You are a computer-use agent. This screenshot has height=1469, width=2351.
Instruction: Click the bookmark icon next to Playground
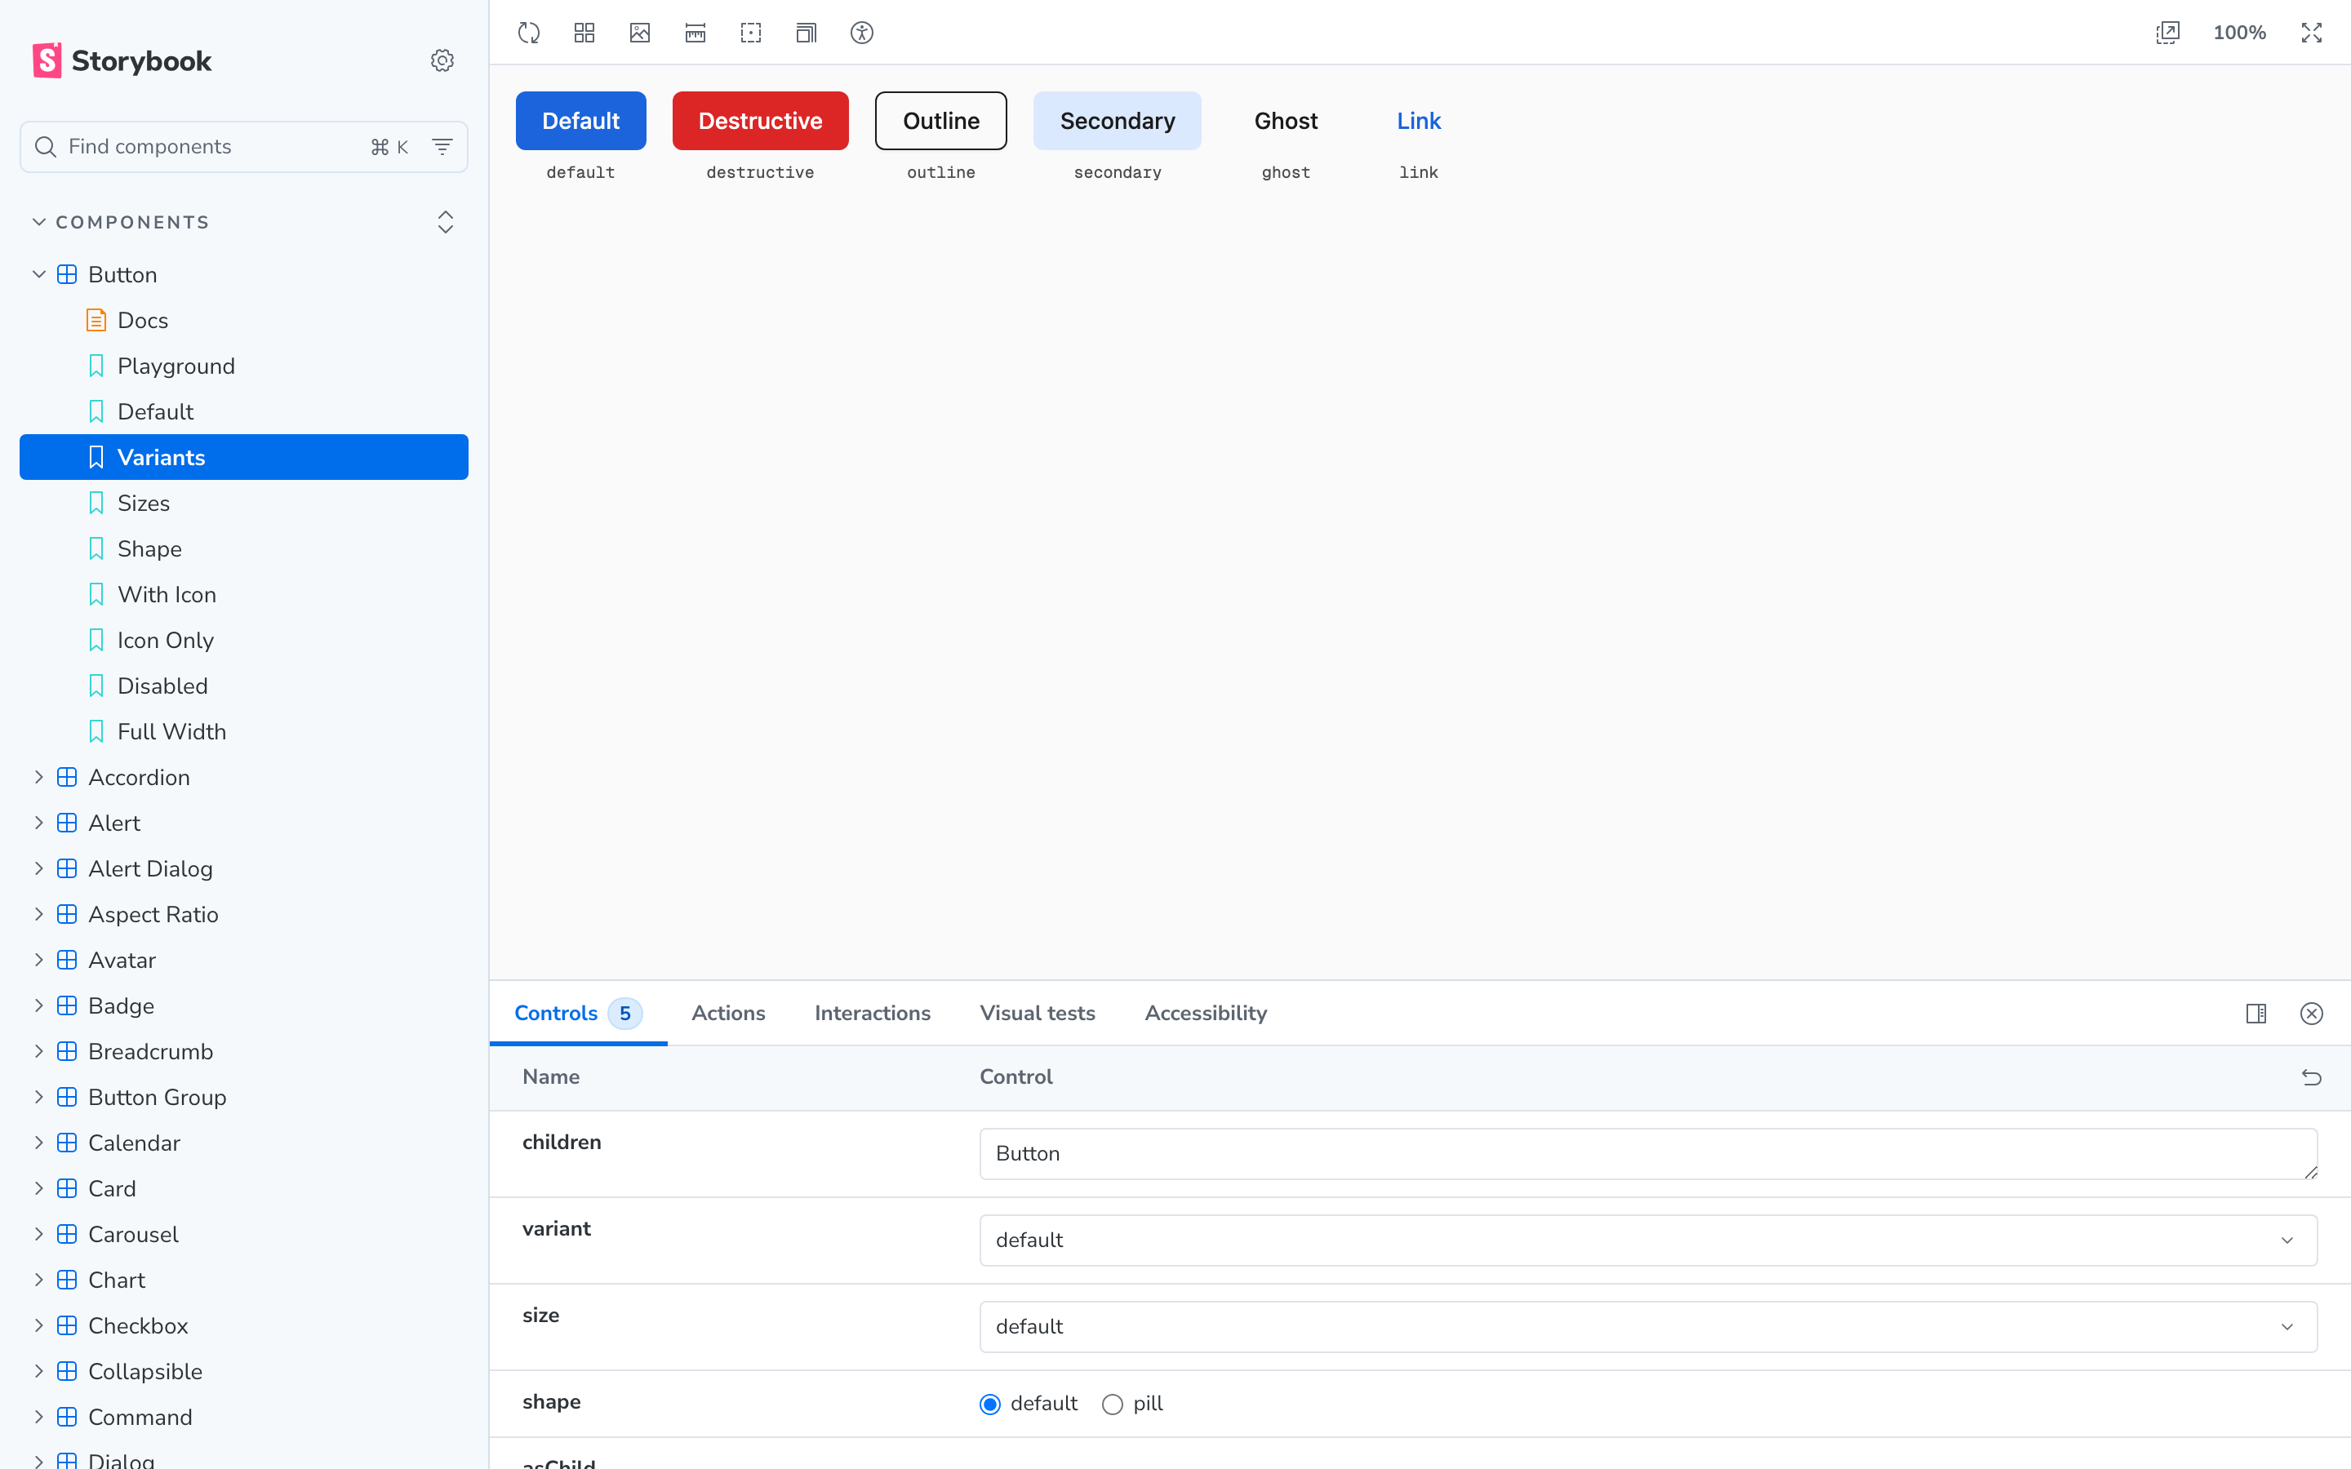[x=96, y=366]
